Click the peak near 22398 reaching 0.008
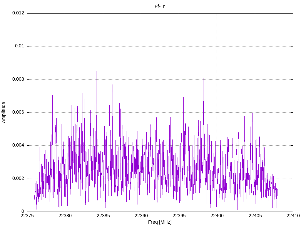This screenshot has width=301, height=226. (203, 79)
